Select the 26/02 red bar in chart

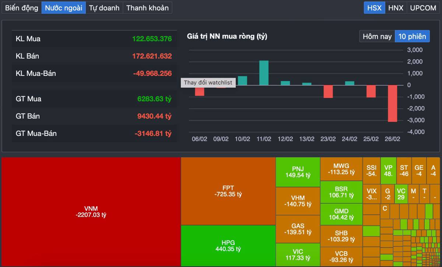392,103
